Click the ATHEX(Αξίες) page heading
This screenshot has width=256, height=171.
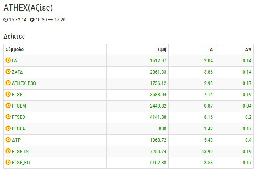coord(28,7)
